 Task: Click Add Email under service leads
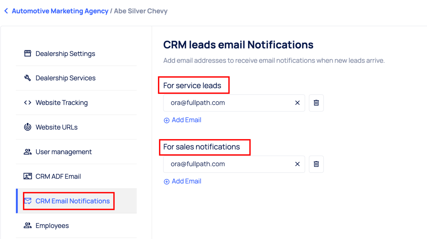[x=186, y=120]
